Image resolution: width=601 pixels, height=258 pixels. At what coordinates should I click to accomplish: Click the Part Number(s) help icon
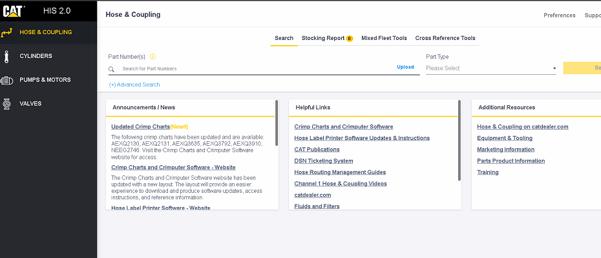(153, 57)
